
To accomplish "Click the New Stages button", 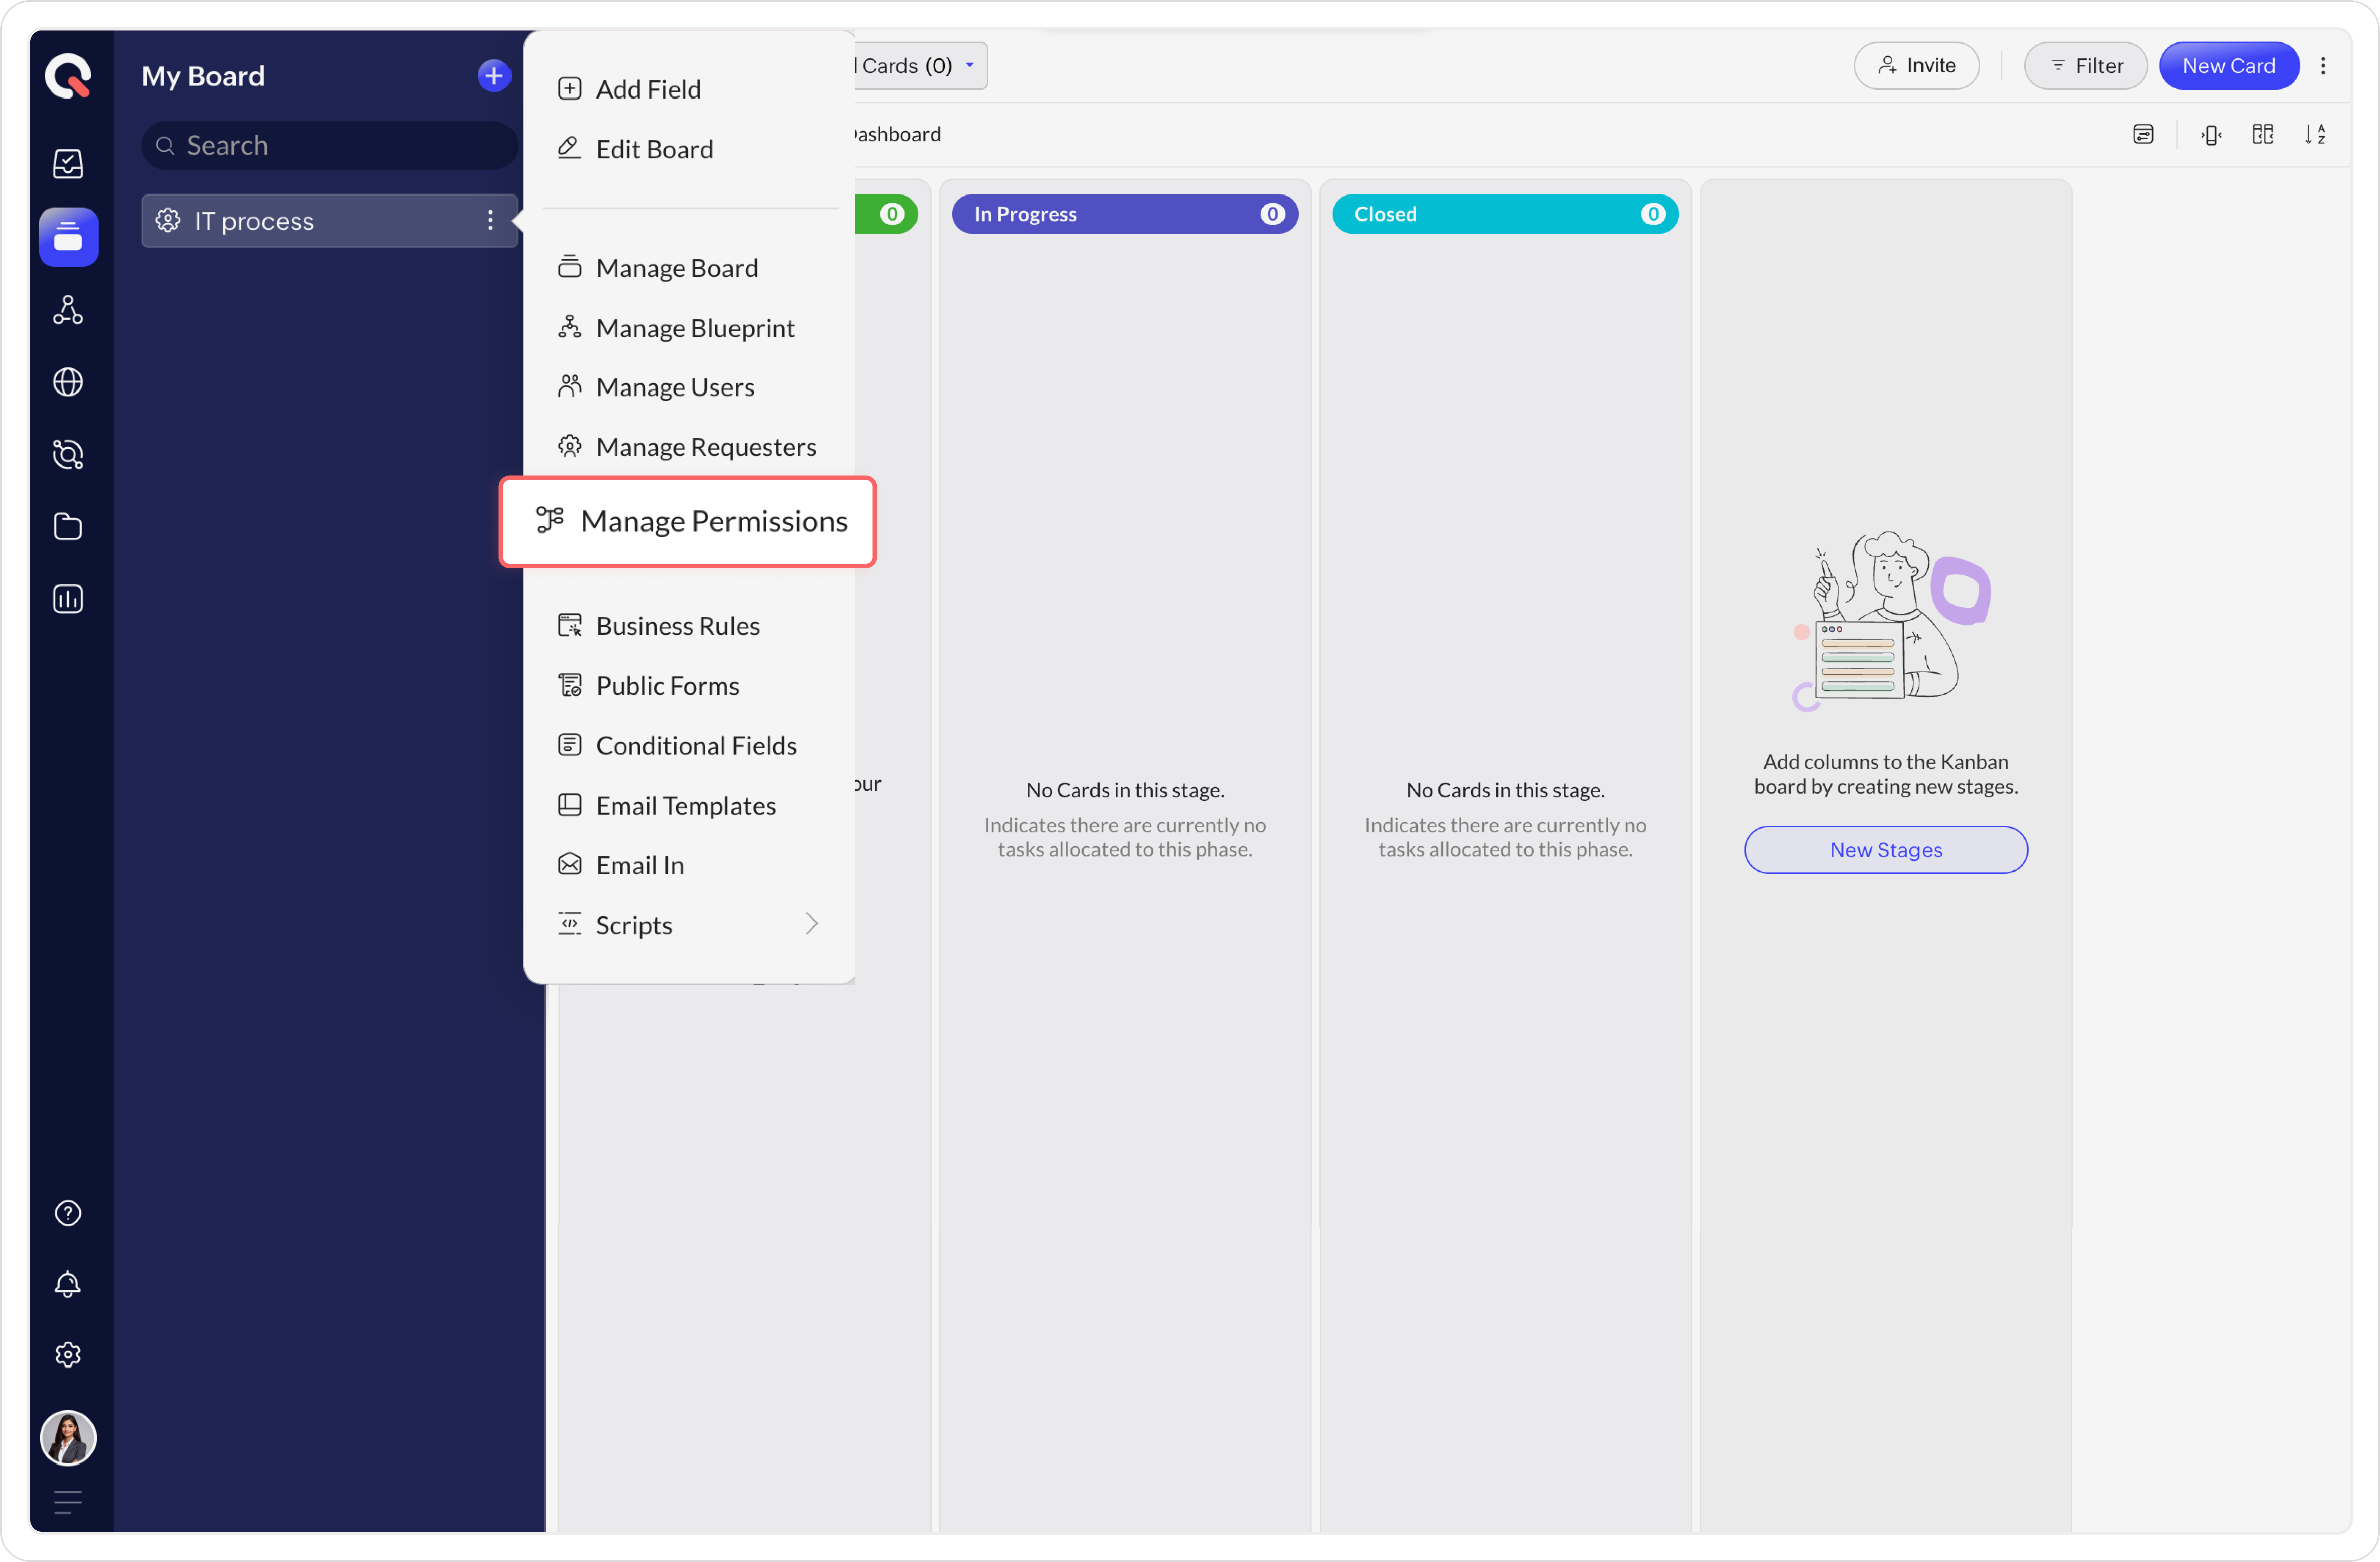I will coord(1885,849).
